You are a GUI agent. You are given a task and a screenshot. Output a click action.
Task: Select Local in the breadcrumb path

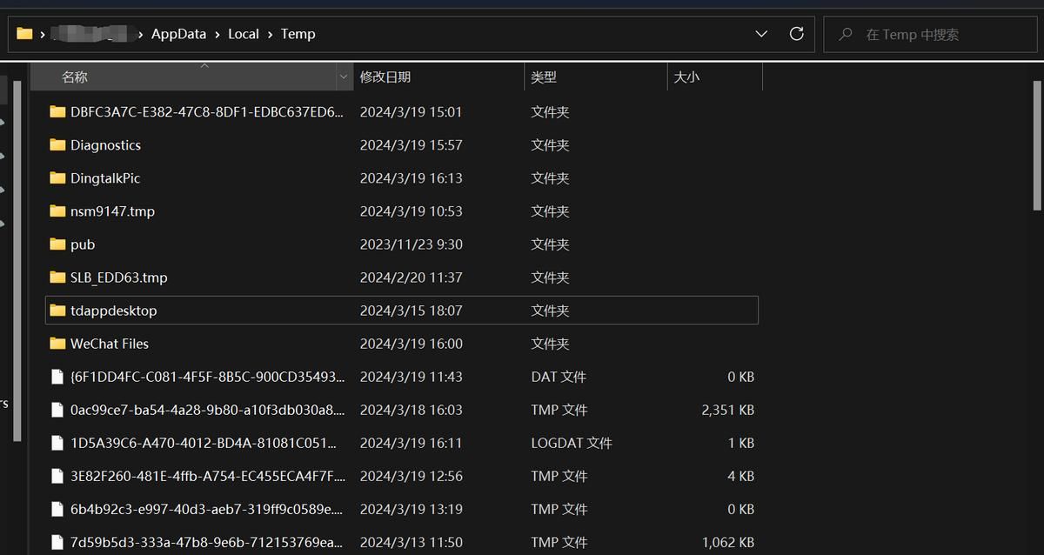pyautogui.click(x=244, y=34)
